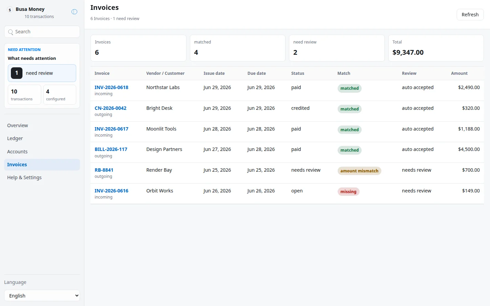This screenshot has width=490, height=306.
Task: Click the $700.00 amount
Action: coord(471,170)
